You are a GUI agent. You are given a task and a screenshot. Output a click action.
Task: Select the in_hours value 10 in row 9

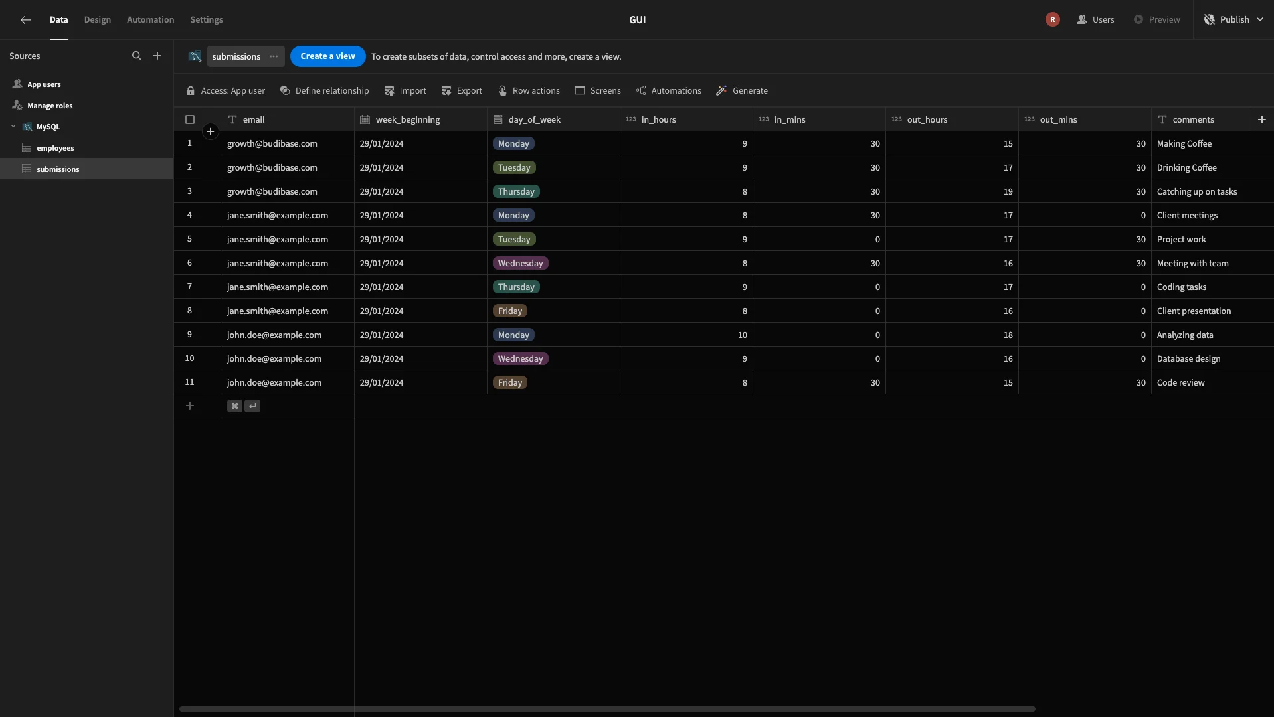pos(686,335)
